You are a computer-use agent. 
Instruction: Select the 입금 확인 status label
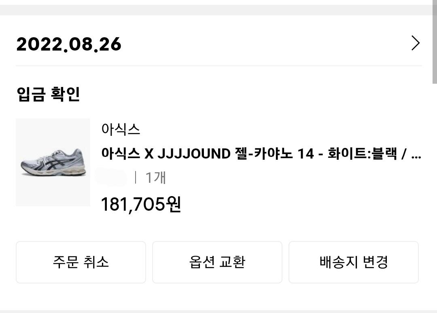click(48, 94)
